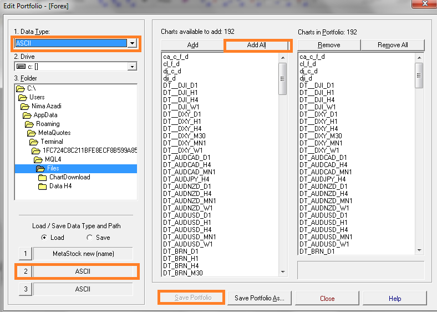Select the highlighted Files folder
The image size is (437, 312).
[76, 168]
